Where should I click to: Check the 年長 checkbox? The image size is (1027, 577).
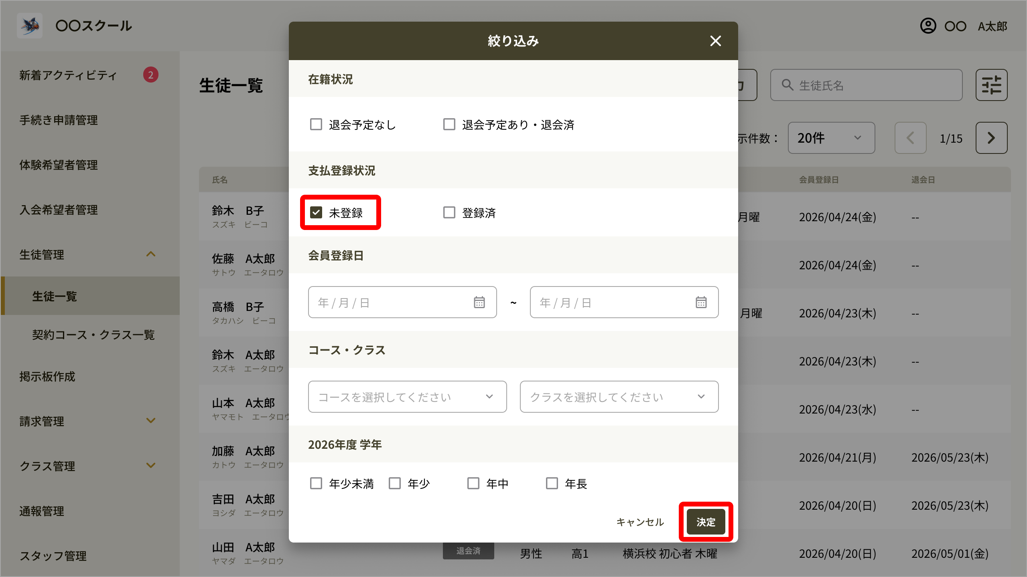tap(552, 483)
